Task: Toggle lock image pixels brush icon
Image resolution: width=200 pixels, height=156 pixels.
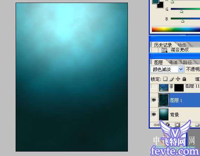Action: [x=172, y=79]
